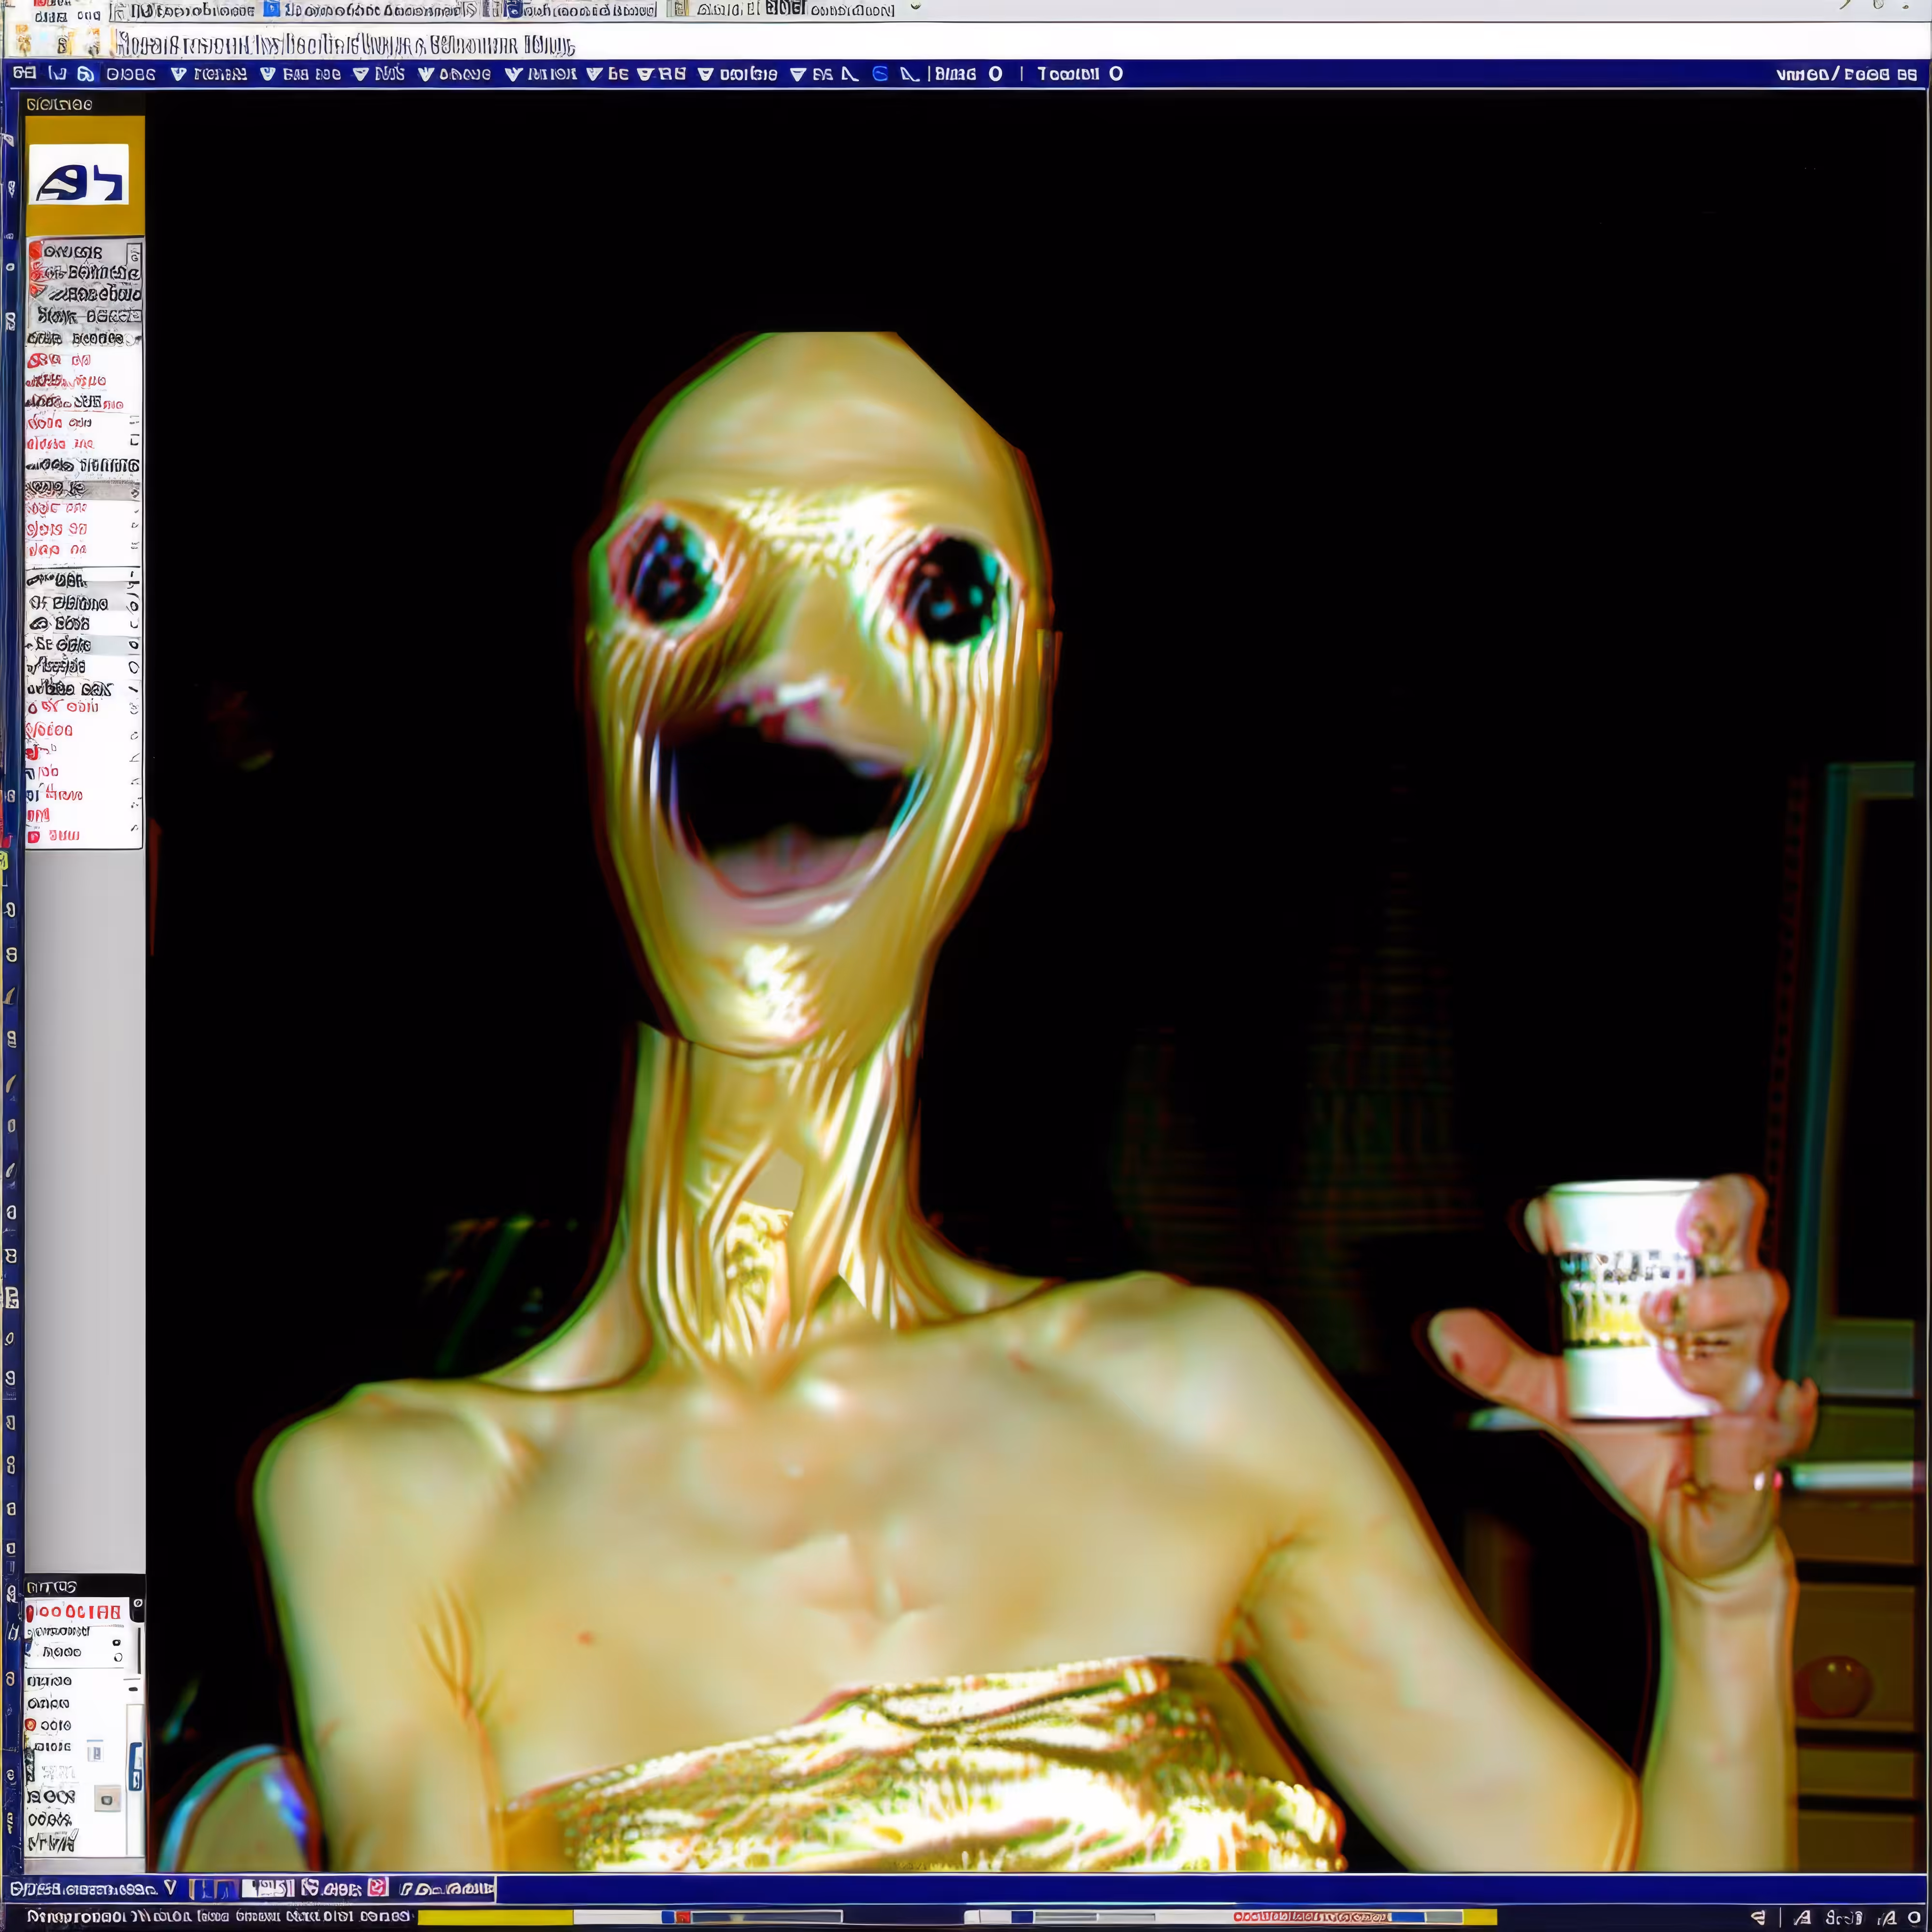Click the yellow progress bar in the status bar

click(x=496, y=1917)
